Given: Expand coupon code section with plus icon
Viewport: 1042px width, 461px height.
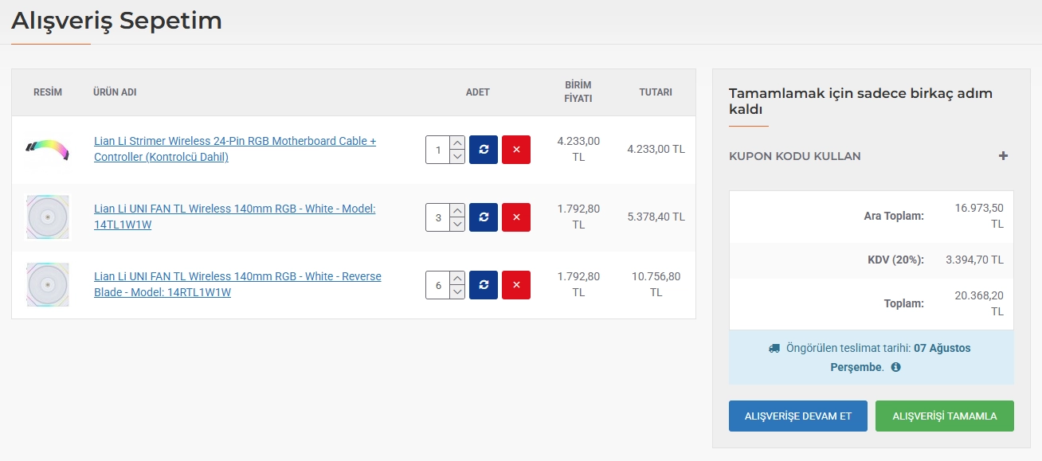Looking at the screenshot, I should tap(1004, 156).
